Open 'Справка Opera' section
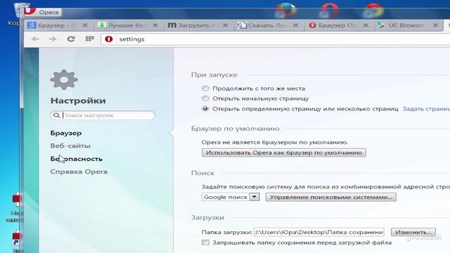Screen dimensions: 450x253 [x=79, y=171]
